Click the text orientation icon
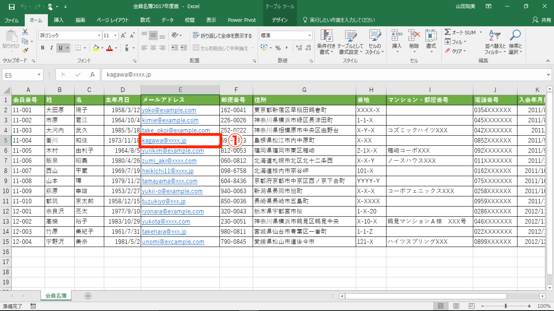The width and height of the screenshot is (554, 311). [x=175, y=36]
